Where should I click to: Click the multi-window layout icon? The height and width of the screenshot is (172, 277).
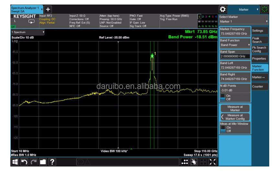pos(203,162)
